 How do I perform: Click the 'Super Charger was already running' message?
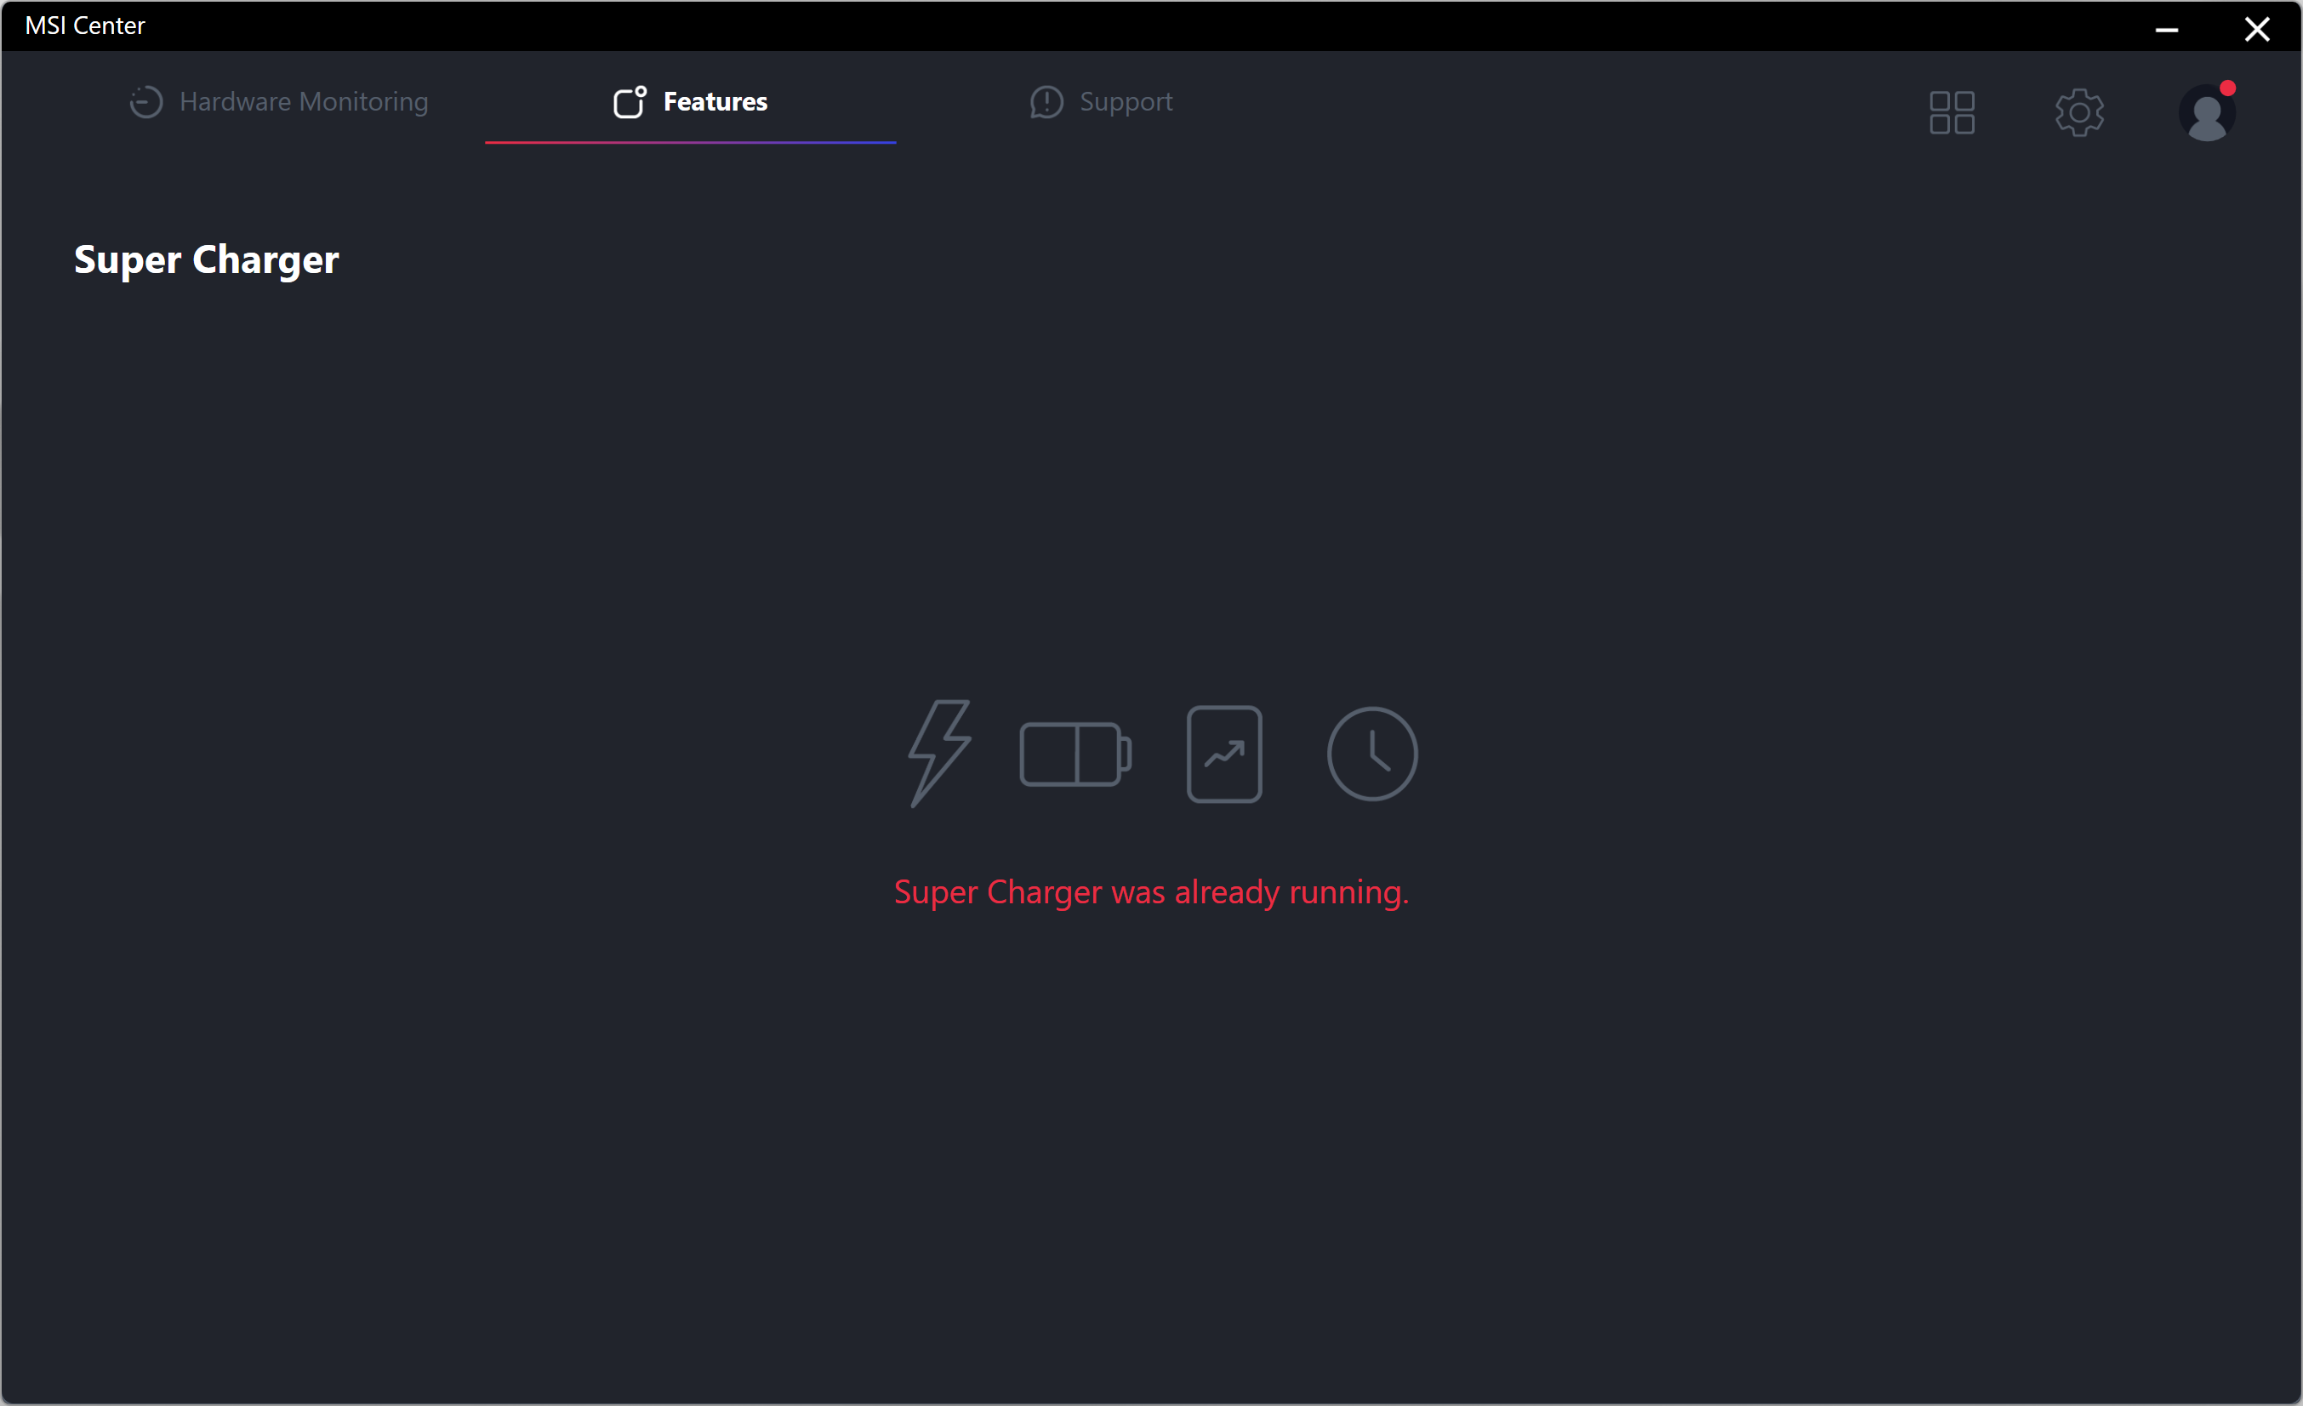(1150, 892)
